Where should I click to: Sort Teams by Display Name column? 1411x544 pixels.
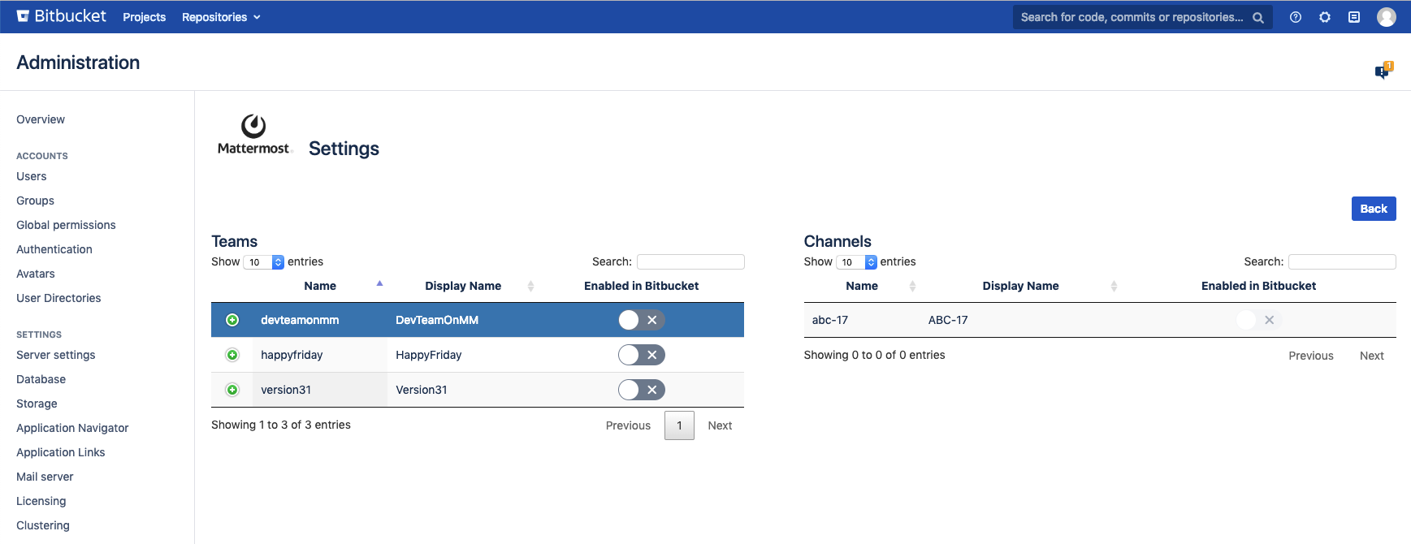click(x=463, y=286)
